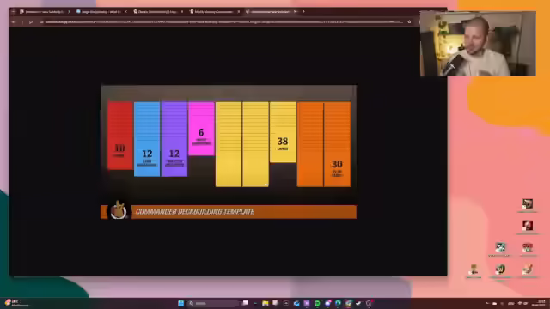Image resolution: width=550 pixels, height=309 pixels.
Task: Open the Outlook mail taskbar icon
Action: coord(296,303)
